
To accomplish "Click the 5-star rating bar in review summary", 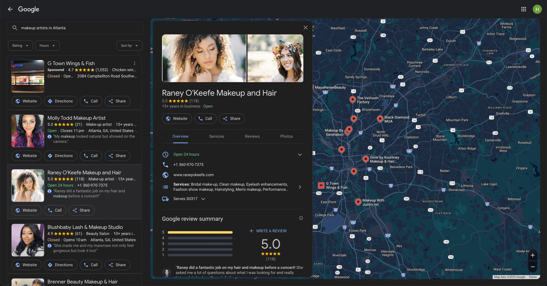I will 200,232.
